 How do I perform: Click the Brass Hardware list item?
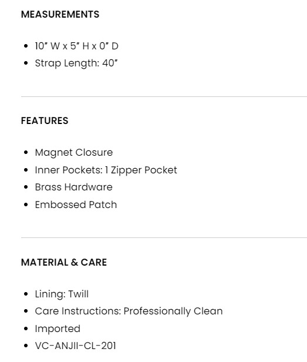point(73,187)
